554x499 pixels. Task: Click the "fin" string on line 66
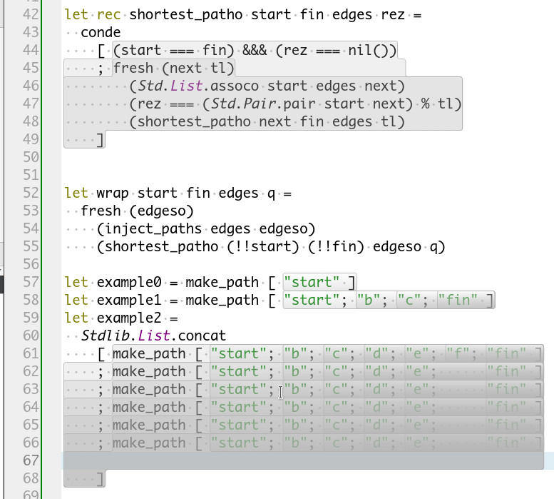(x=506, y=443)
